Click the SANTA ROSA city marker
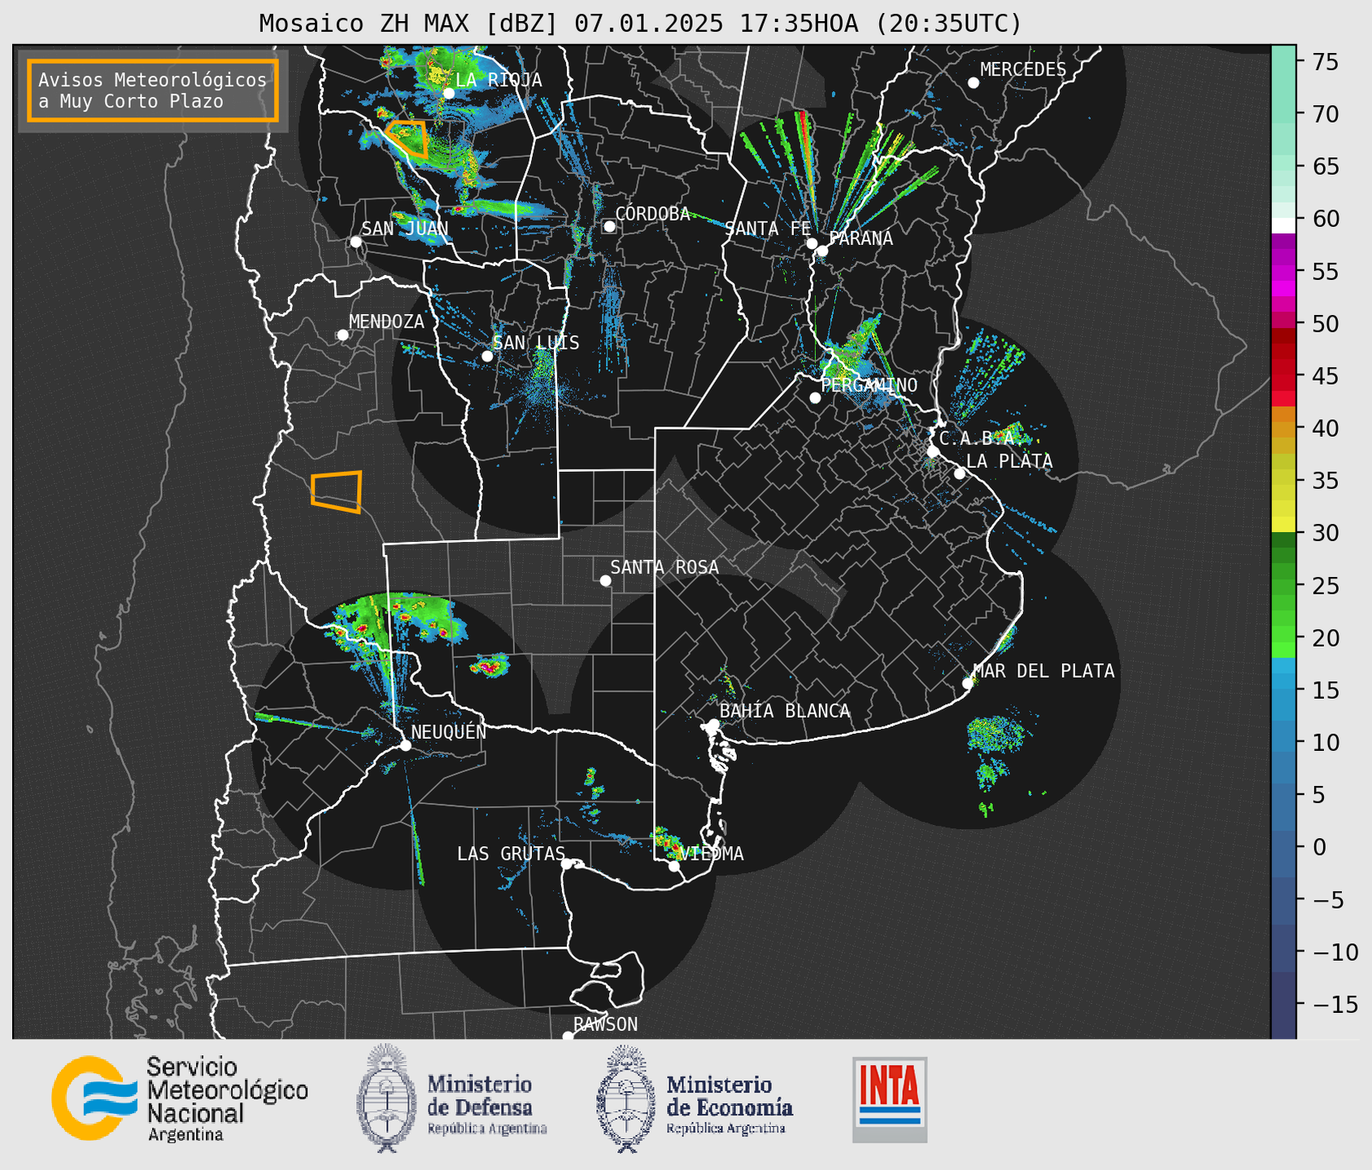The image size is (1372, 1170). (x=605, y=580)
